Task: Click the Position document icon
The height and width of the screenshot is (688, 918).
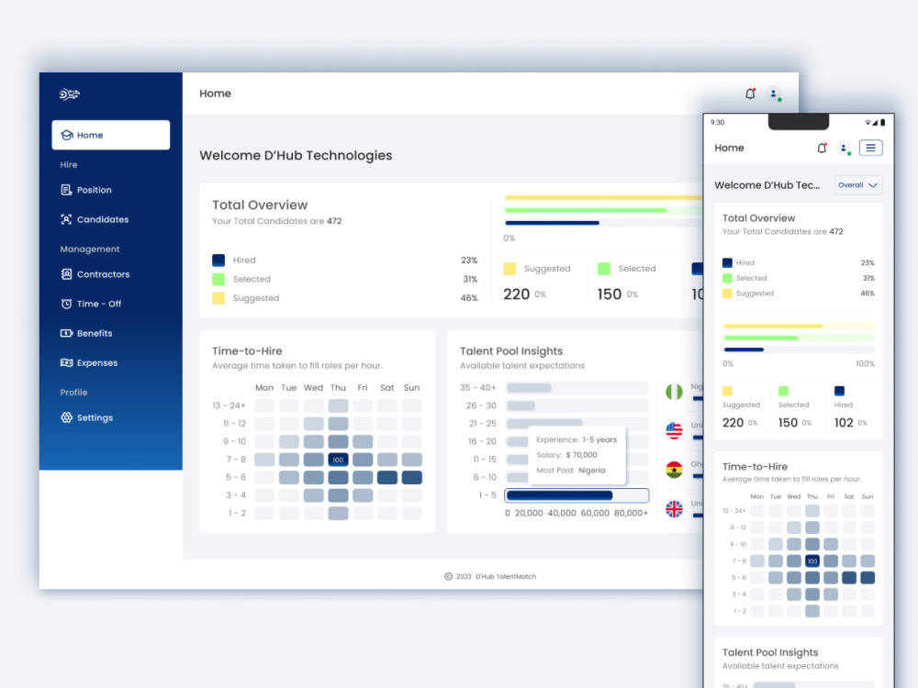Action: click(x=66, y=190)
